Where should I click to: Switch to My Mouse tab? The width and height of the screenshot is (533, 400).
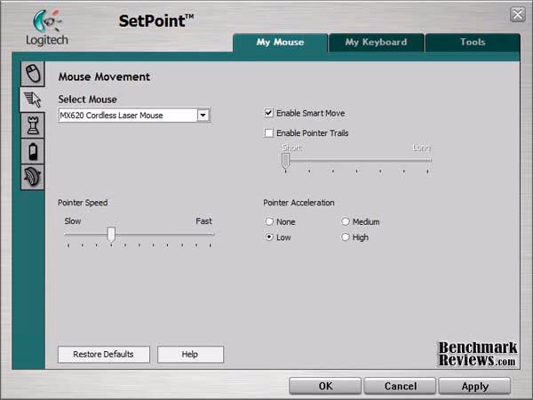[x=281, y=42]
